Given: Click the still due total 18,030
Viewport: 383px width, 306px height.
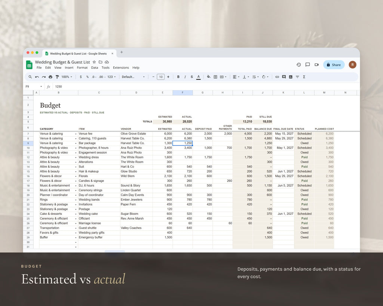Looking at the screenshot, I should tap(263, 121).
